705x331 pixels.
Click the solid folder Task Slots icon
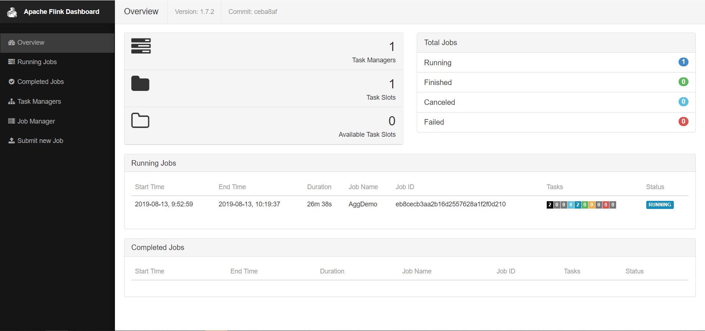point(140,83)
